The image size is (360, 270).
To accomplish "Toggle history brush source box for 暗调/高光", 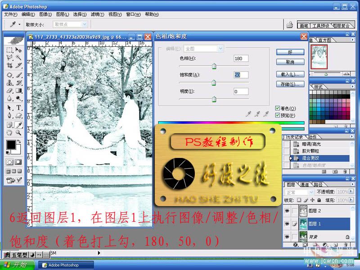I will click(x=286, y=144).
